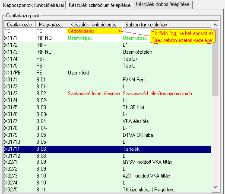Image resolution: width=225 pixels, height=194 pixels.
Task: Select row X32/1 GYSV kioldott VKA tiltás
Action: (108, 162)
